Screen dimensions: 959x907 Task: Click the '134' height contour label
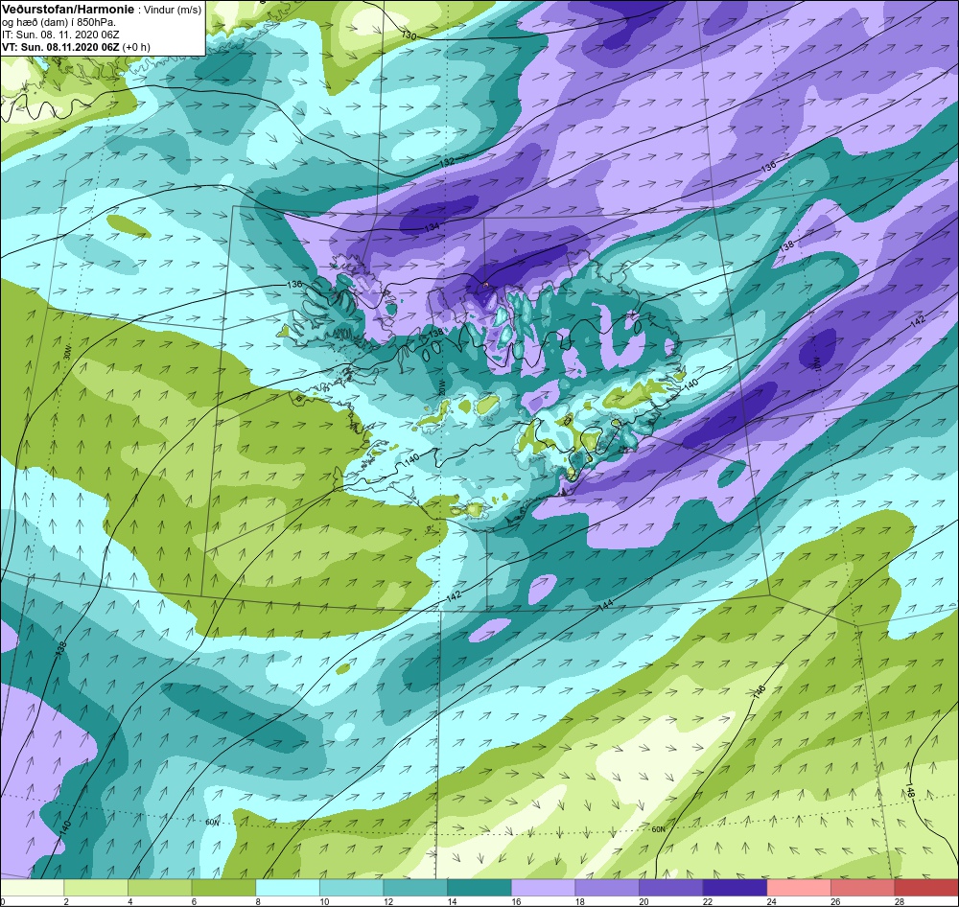432,227
